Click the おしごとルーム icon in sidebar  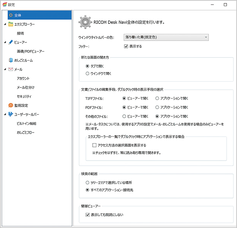[x=11, y=60]
